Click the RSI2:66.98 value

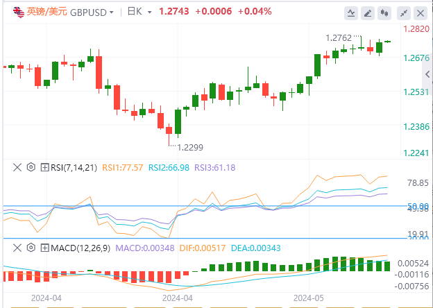pyautogui.click(x=169, y=167)
